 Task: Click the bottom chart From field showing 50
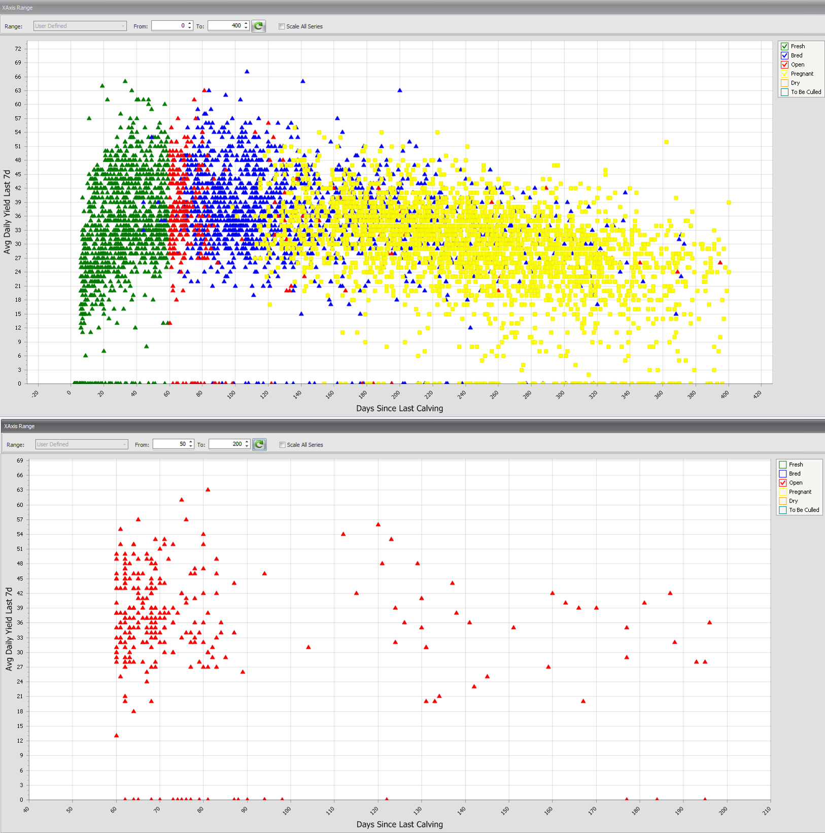tap(170, 444)
